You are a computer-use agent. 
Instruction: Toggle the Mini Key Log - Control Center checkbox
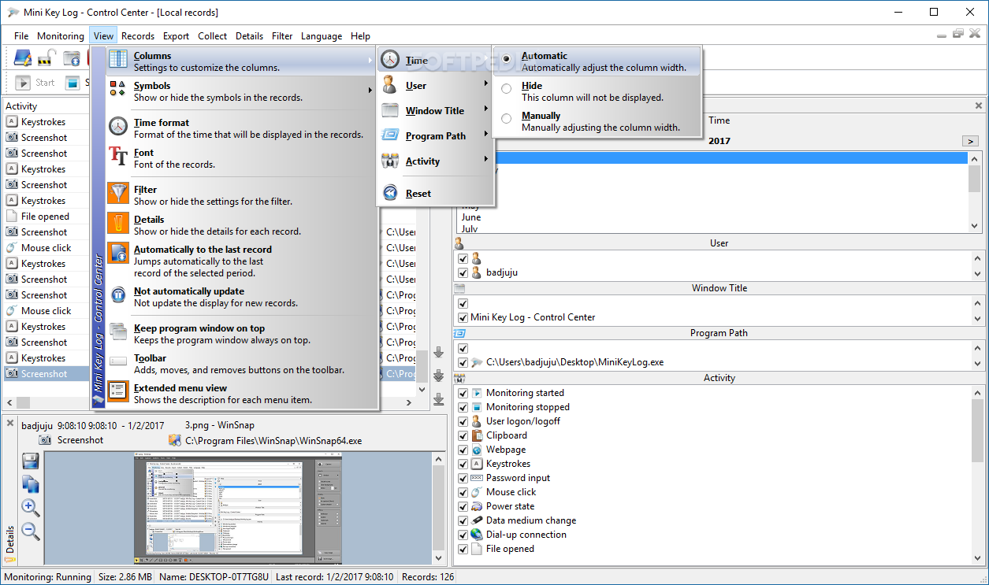463,317
